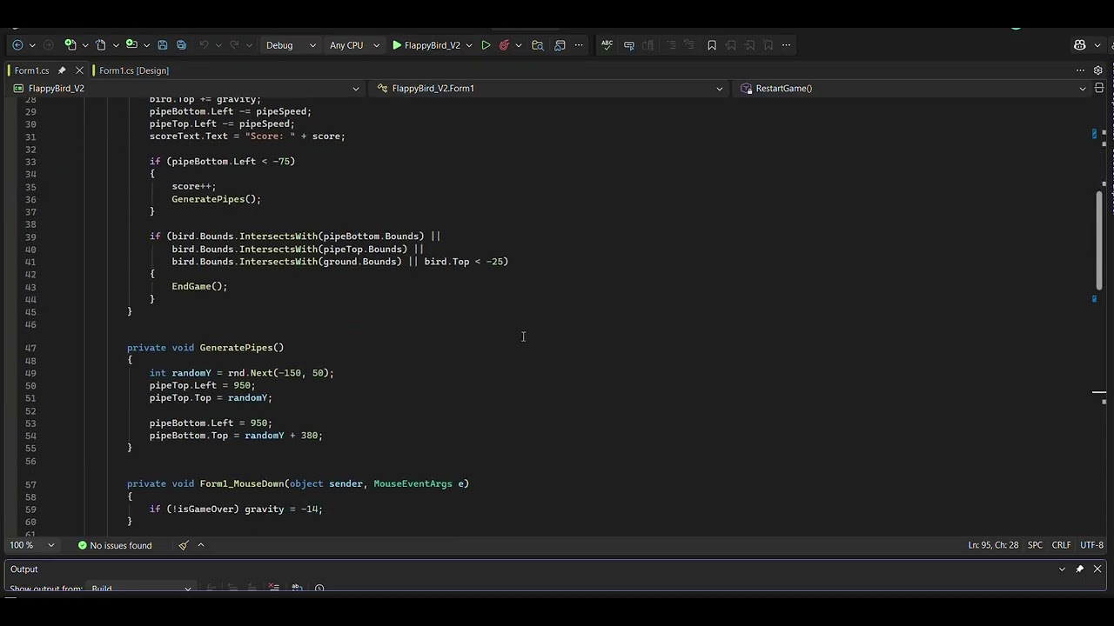
Task: Click the toolbar overflow ellipsis after bookmark icons
Action: click(x=786, y=45)
